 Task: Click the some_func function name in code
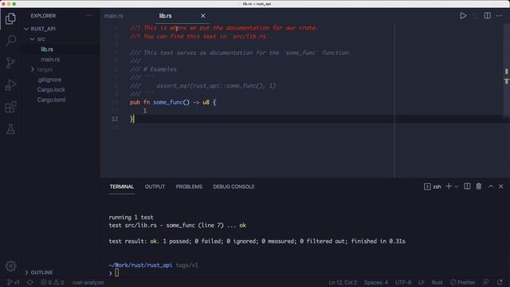(x=168, y=102)
